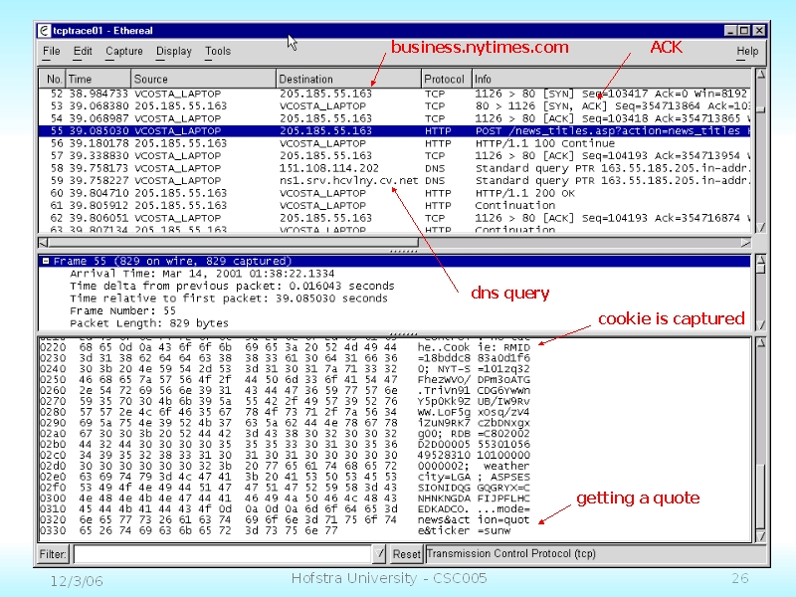Open the Display menu
The image size is (796, 597).
[x=174, y=51]
